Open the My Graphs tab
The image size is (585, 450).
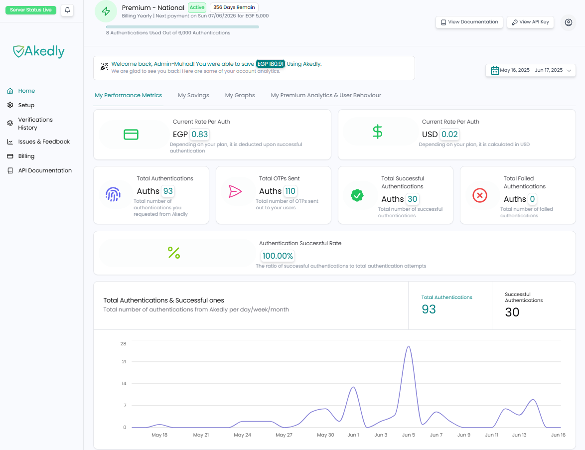240,96
